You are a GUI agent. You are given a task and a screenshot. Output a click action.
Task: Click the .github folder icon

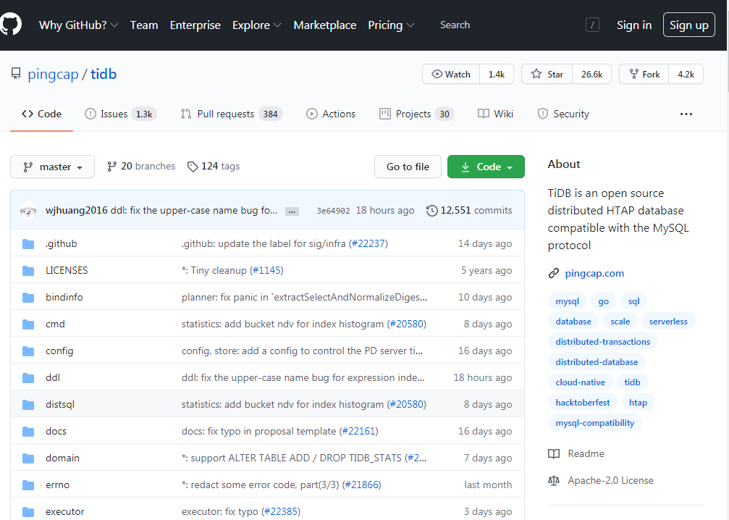click(28, 244)
